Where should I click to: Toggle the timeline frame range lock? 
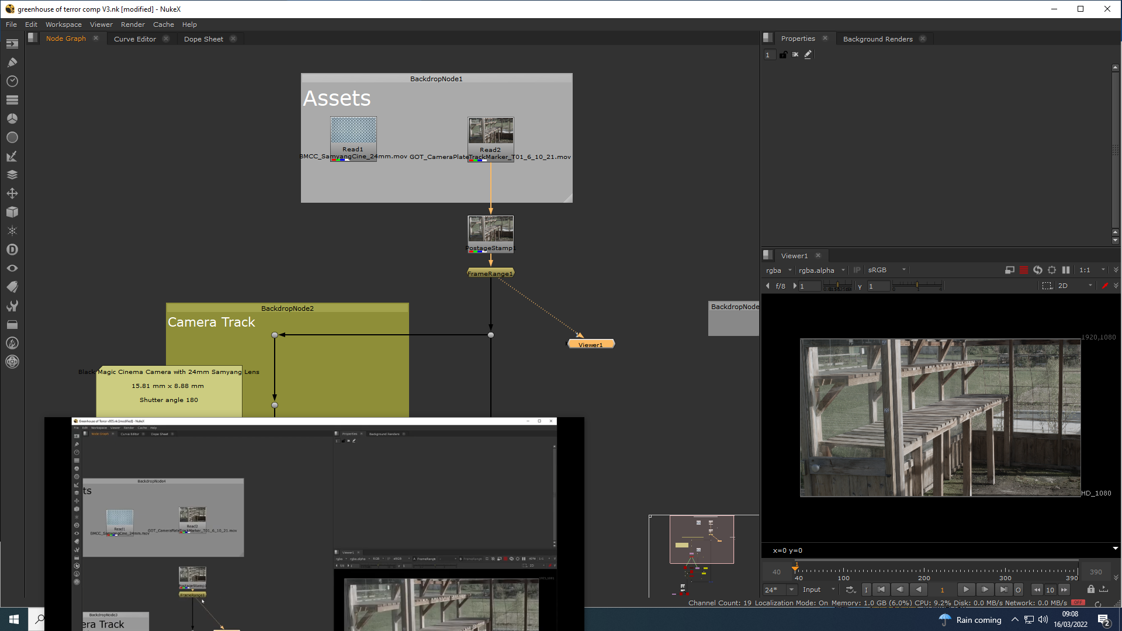pyautogui.click(x=1090, y=590)
